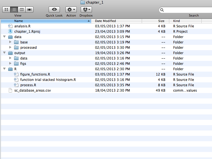212x159 pixels.
Task: Sort by Size column header
Action: [x=155, y=21]
